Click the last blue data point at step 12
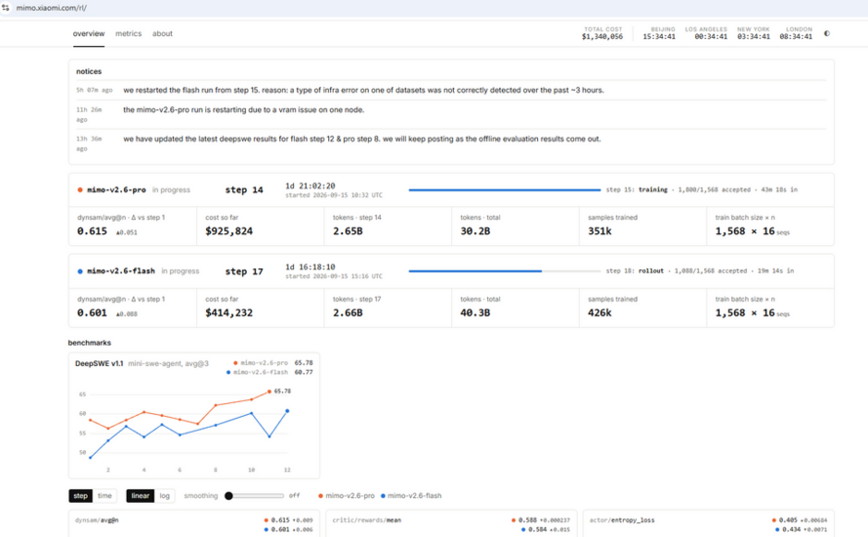 coord(287,411)
